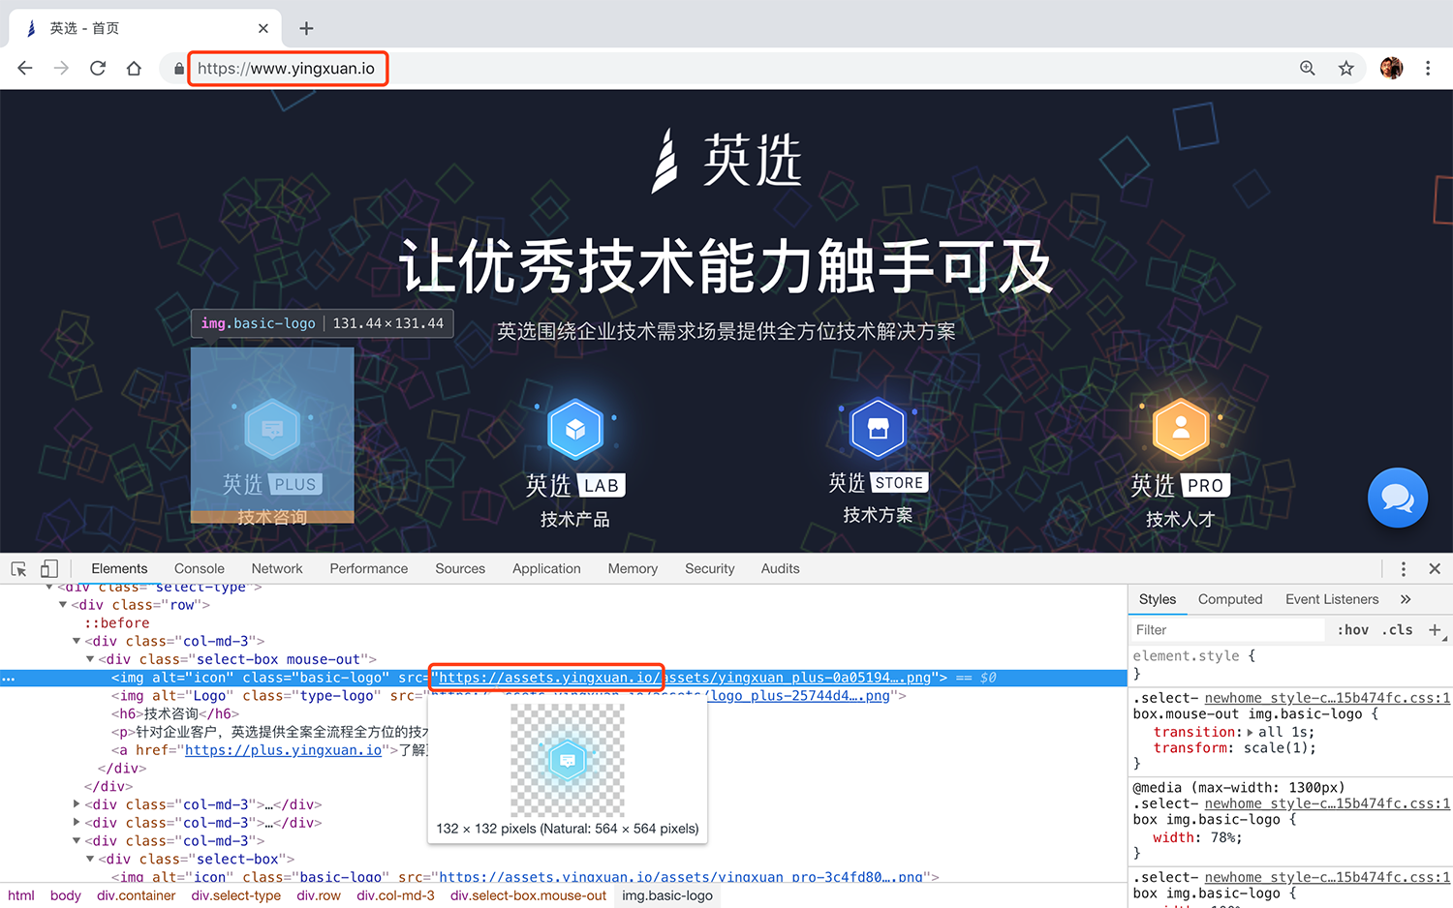Image resolution: width=1453 pixels, height=908 pixels.
Task: Collapse the first col-md-3 div
Action: tap(77, 641)
